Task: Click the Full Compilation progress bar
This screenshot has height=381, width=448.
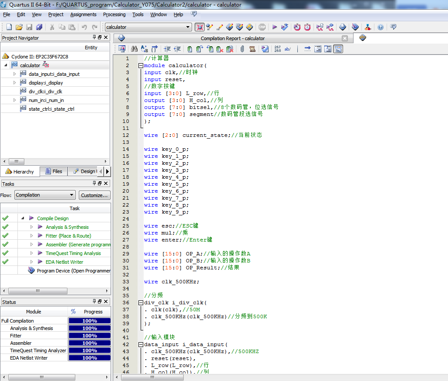Action: [89, 321]
